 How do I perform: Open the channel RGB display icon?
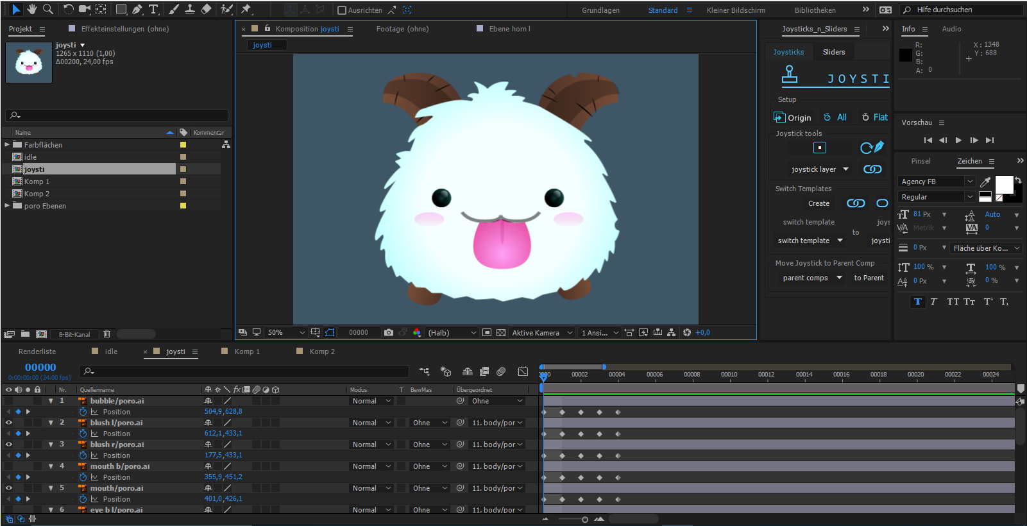pyautogui.click(x=417, y=332)
